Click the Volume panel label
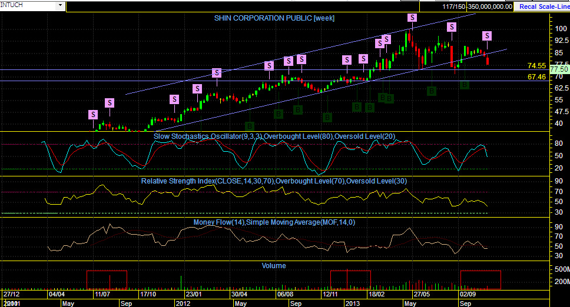Image resolution: width=570 pixels, height=307 pixels. 274,266
